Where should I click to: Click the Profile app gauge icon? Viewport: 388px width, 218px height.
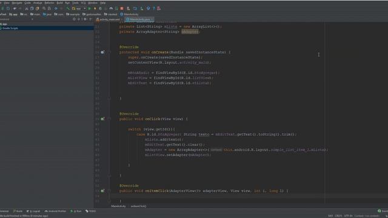pos(111,8)
